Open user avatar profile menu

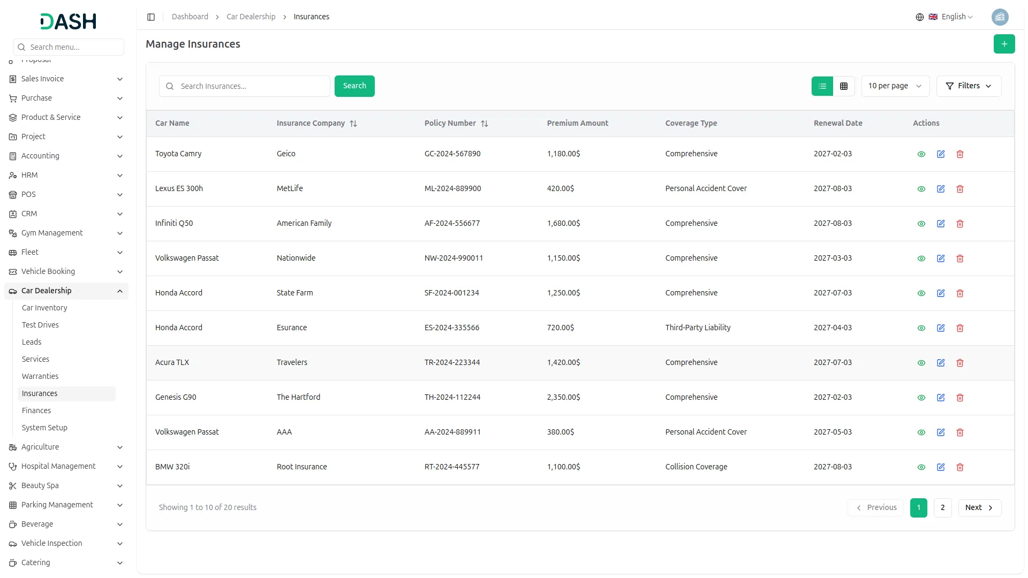pyautogui.click(x=1000, y=17)
